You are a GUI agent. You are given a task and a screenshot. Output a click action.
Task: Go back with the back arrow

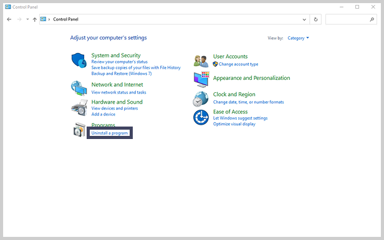[x=9, y=19]
